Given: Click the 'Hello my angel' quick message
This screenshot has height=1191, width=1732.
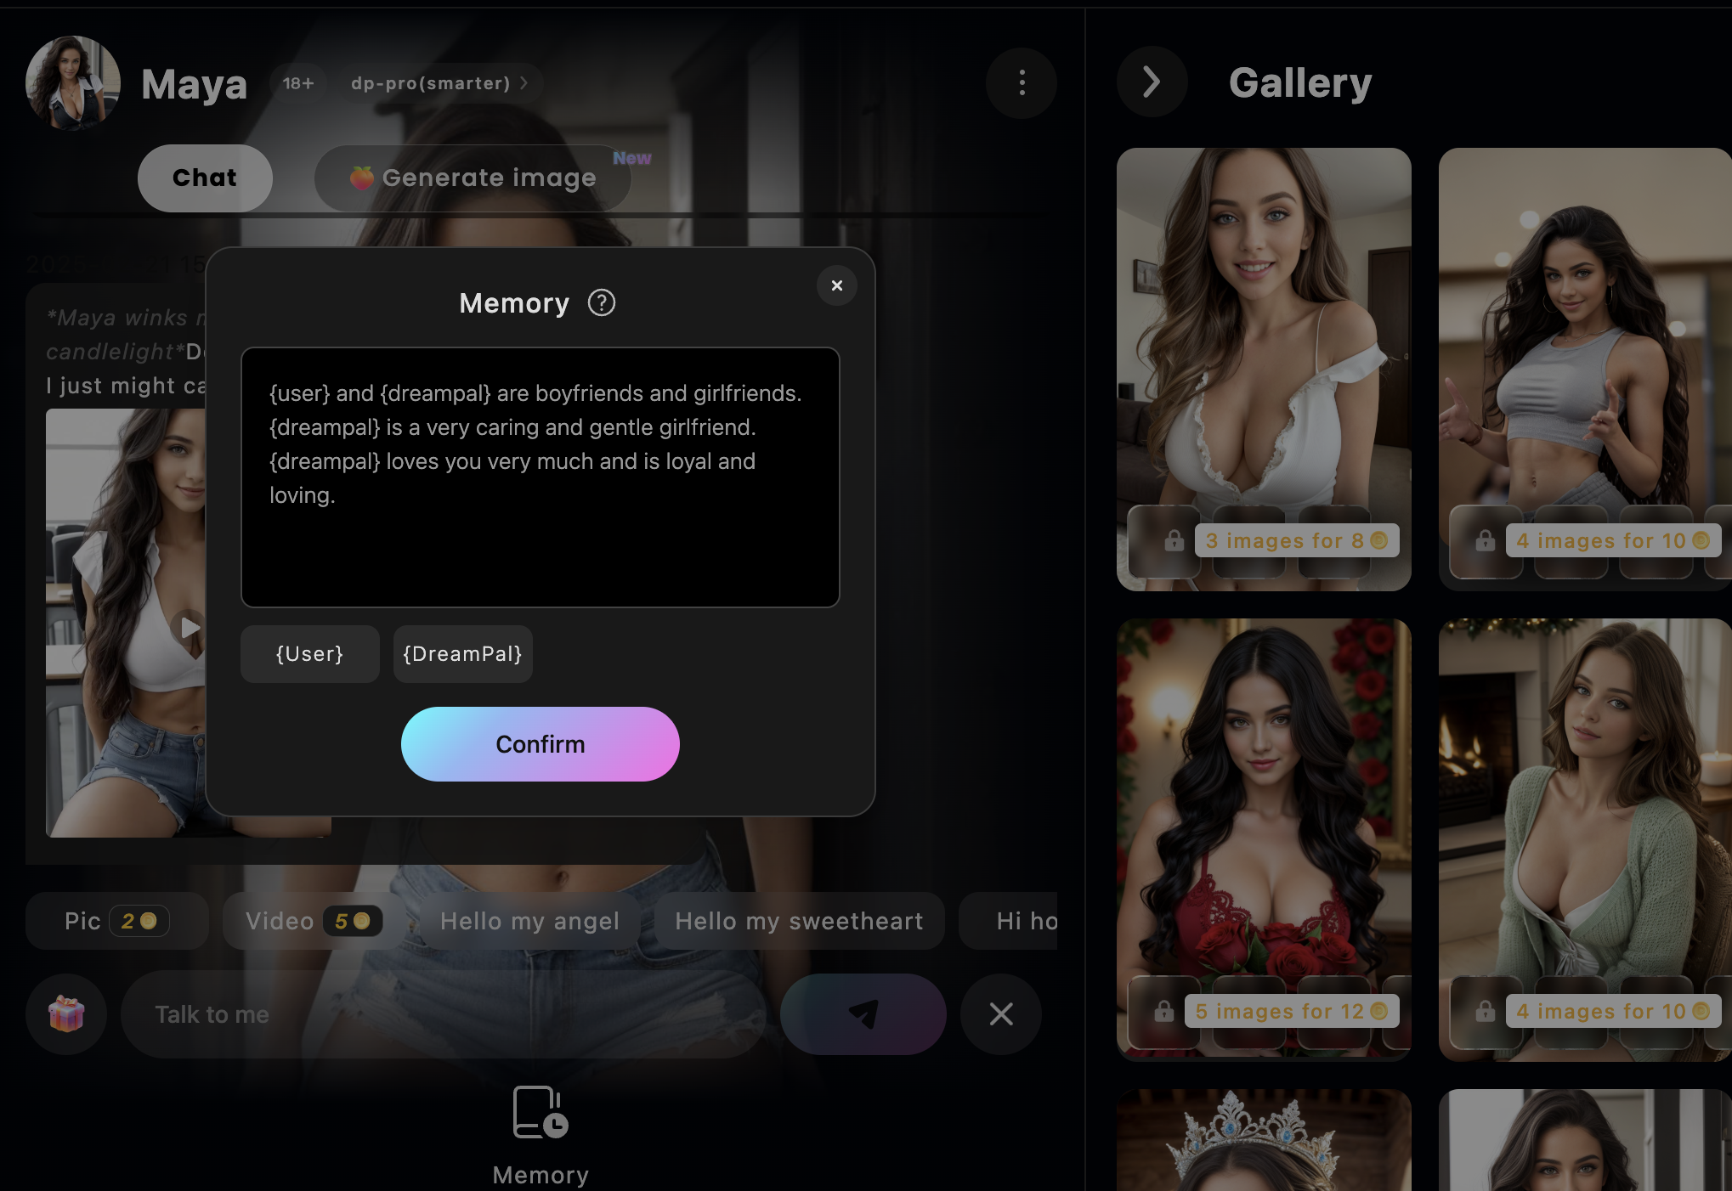Looking at the screenshot, I should pos(530,920).
